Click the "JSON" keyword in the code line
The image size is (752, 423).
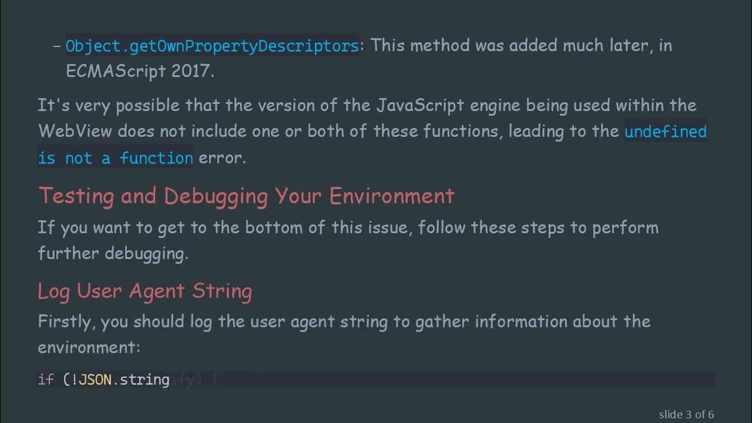click(x=95, y=380)
